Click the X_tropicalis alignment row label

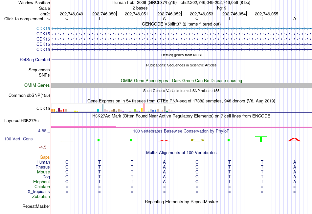click(39, 192)
